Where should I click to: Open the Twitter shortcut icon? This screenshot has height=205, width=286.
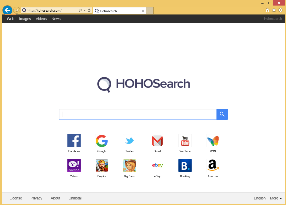130,141
